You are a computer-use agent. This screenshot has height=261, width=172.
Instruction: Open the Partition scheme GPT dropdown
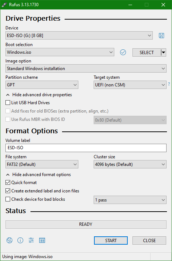tap(42, 85)
